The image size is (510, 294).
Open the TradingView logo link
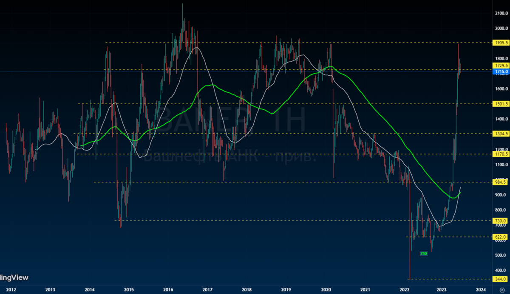tap(14, 278)
